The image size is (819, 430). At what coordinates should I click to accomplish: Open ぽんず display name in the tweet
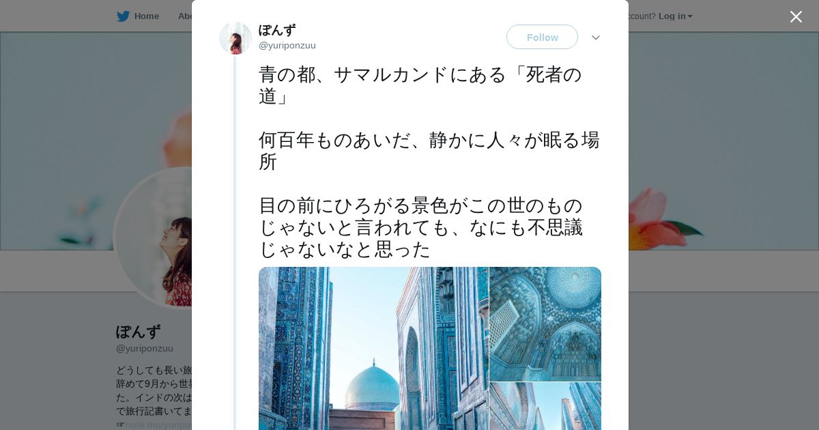[x=277, y=30]
